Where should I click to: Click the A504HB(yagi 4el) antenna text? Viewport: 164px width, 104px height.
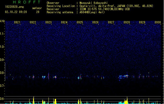[x=92, y=12]
